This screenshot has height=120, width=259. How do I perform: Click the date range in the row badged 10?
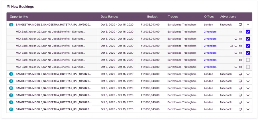tap(117, 88)
